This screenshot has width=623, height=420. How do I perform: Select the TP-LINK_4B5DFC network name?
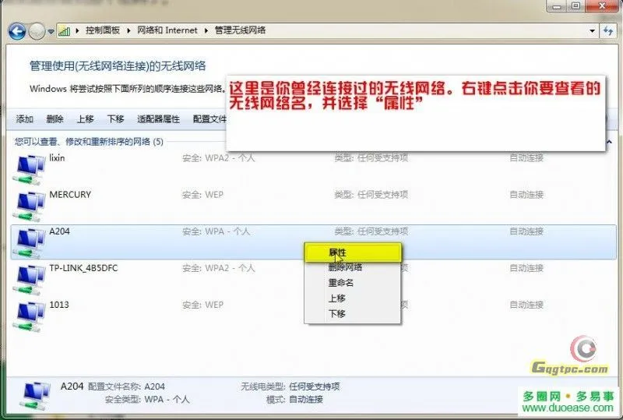[83, 268]
